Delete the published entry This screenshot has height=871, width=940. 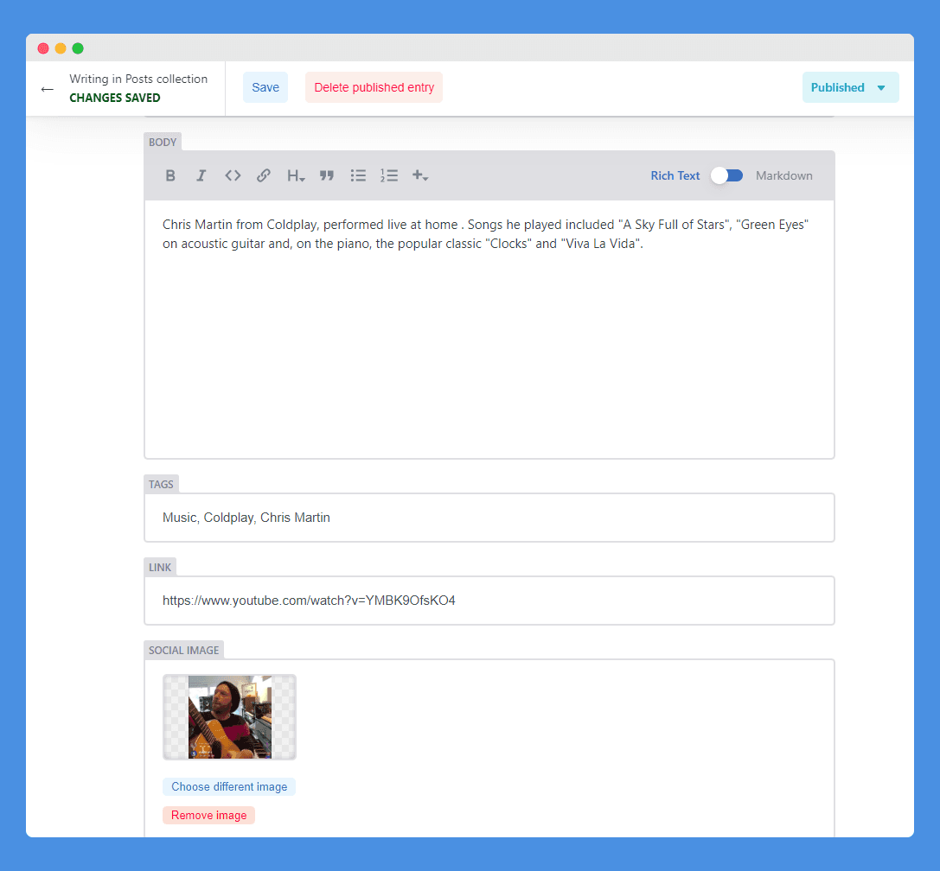click(x=374, y=87)
